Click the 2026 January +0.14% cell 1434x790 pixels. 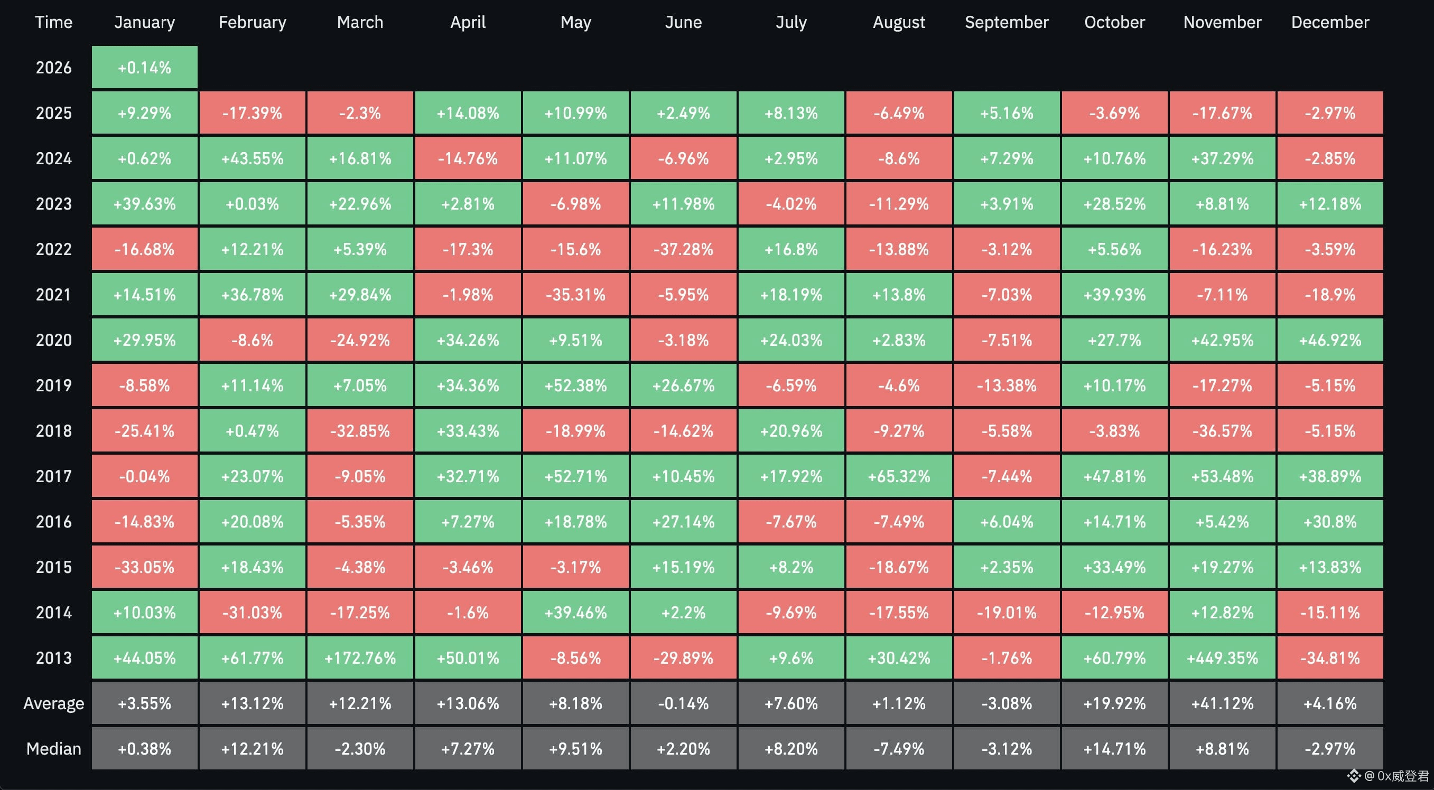(144, 67)
